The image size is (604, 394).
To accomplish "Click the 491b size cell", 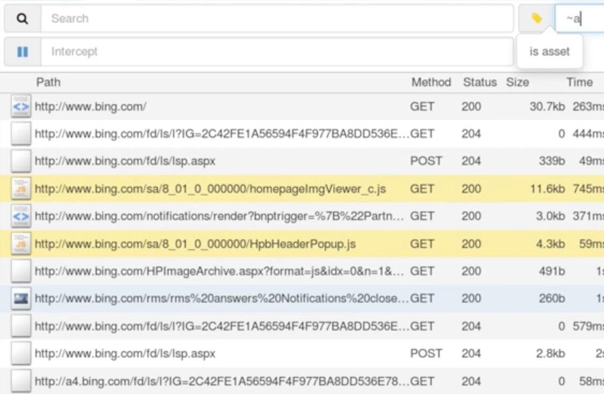I will [x=552, y=271].
